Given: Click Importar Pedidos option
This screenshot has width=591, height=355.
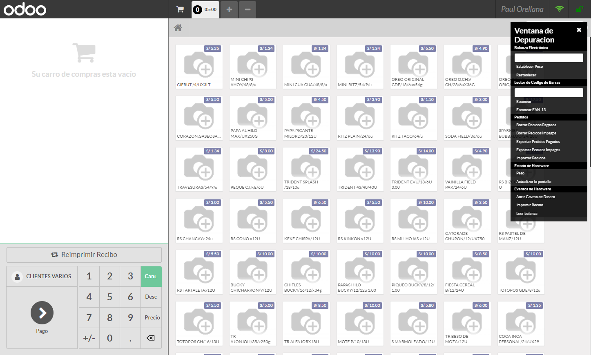Looking at the screenshot, I should [531, 158].
